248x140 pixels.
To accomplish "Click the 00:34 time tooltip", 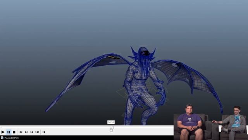I will click(x=111, y=122).
